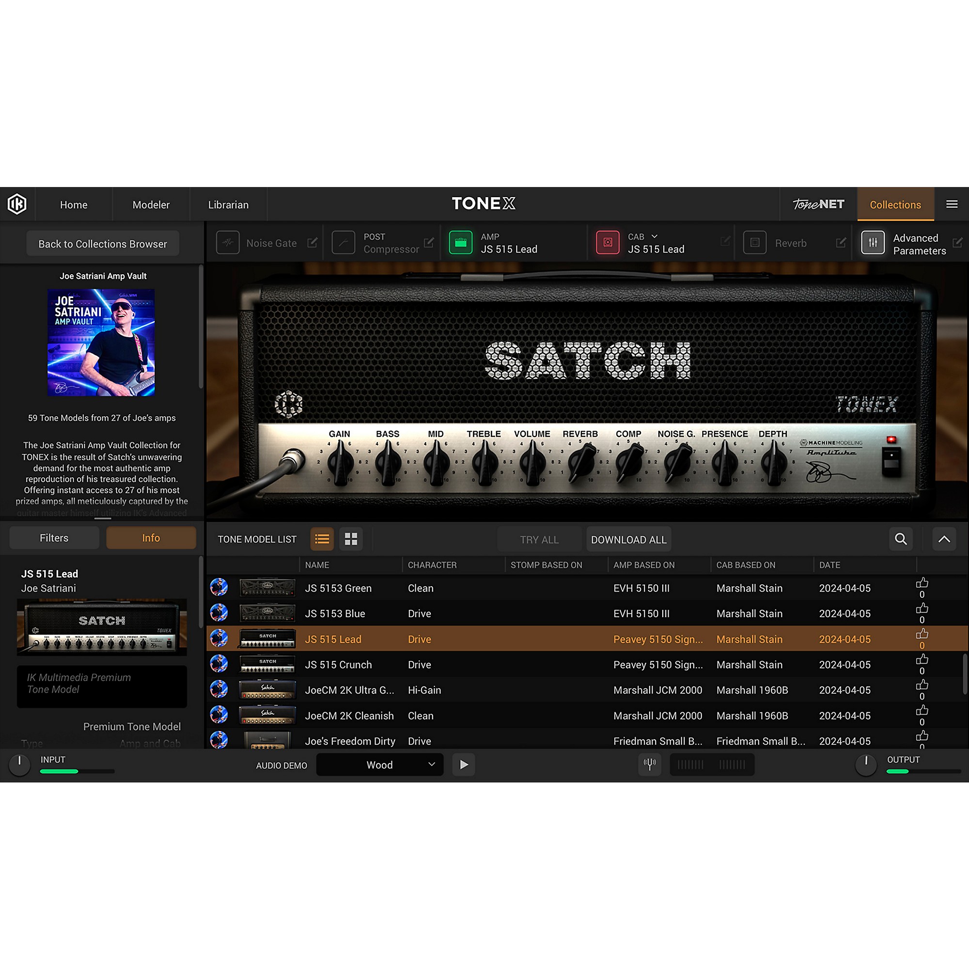Viewport: 969px width, 969px height.
Task: Toggle the AMP JS 515 Lead module
Action: click(460, 243)
